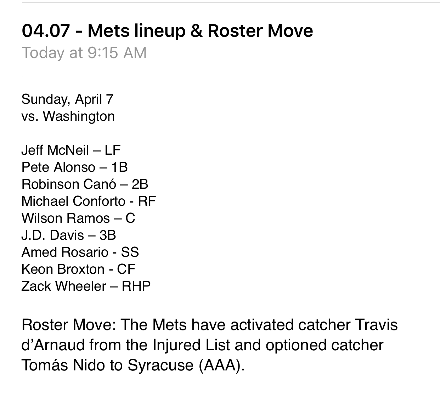
Task: Click the Robinson Canó – 2B entry
Action: [x=85, y=184]
